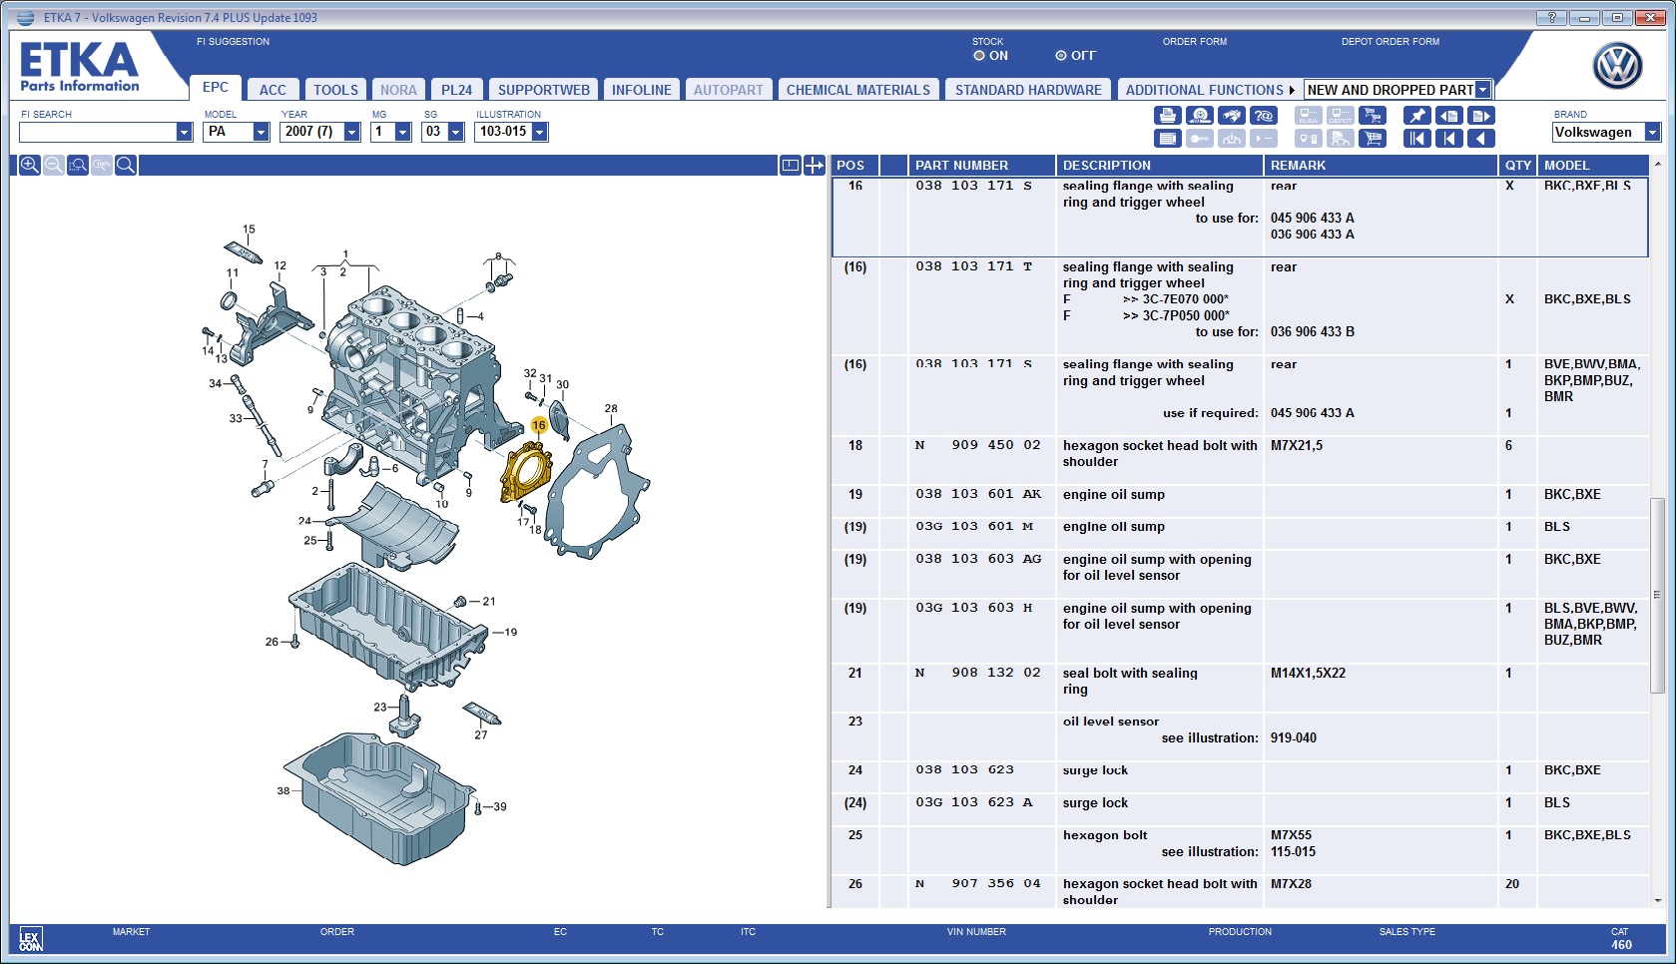Click the crosshair plus icon above illustration
The image size is (1676, 964).
tap(815, 166)
